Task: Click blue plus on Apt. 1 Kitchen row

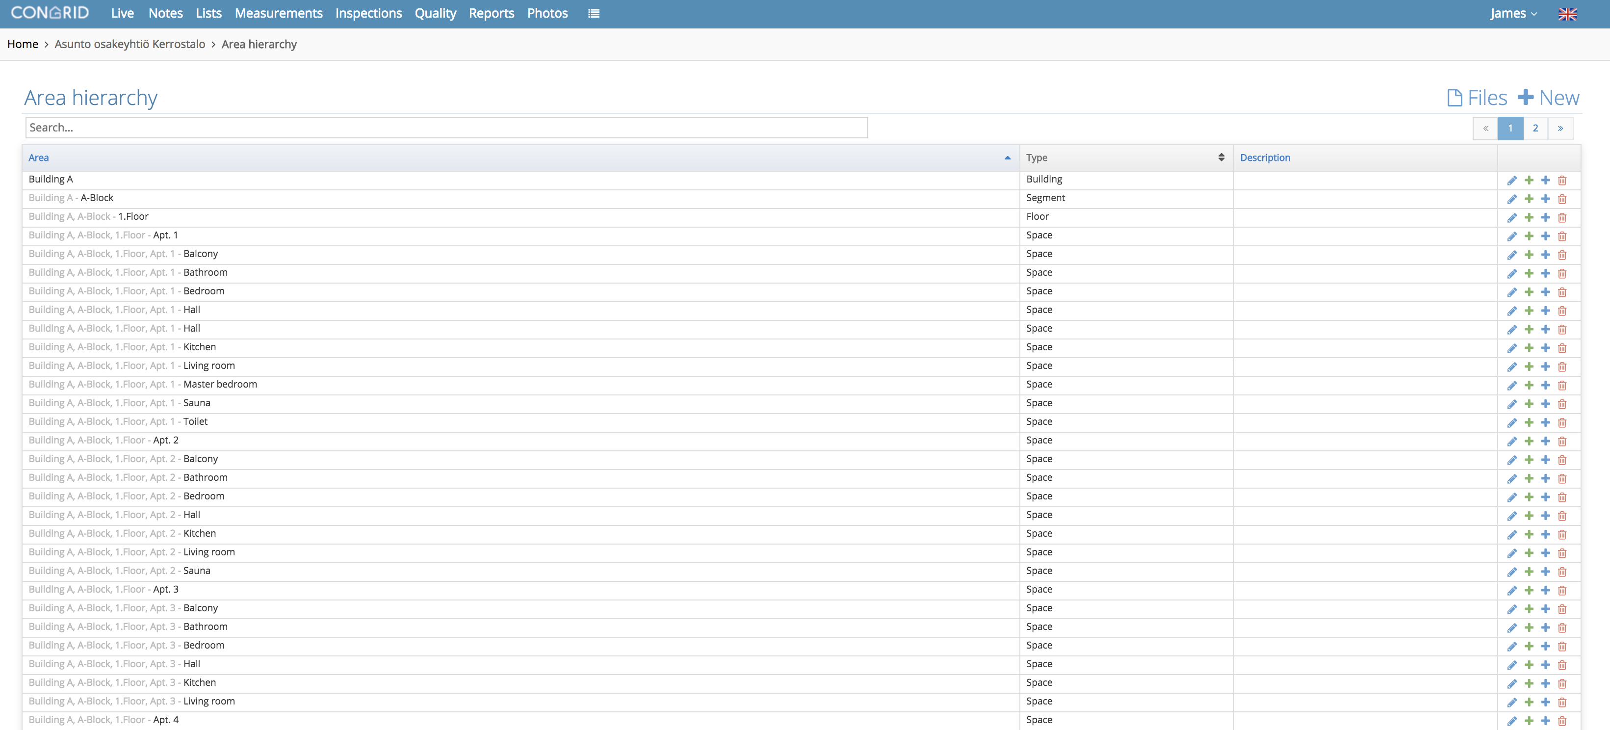Action: tap(1545, 348)
